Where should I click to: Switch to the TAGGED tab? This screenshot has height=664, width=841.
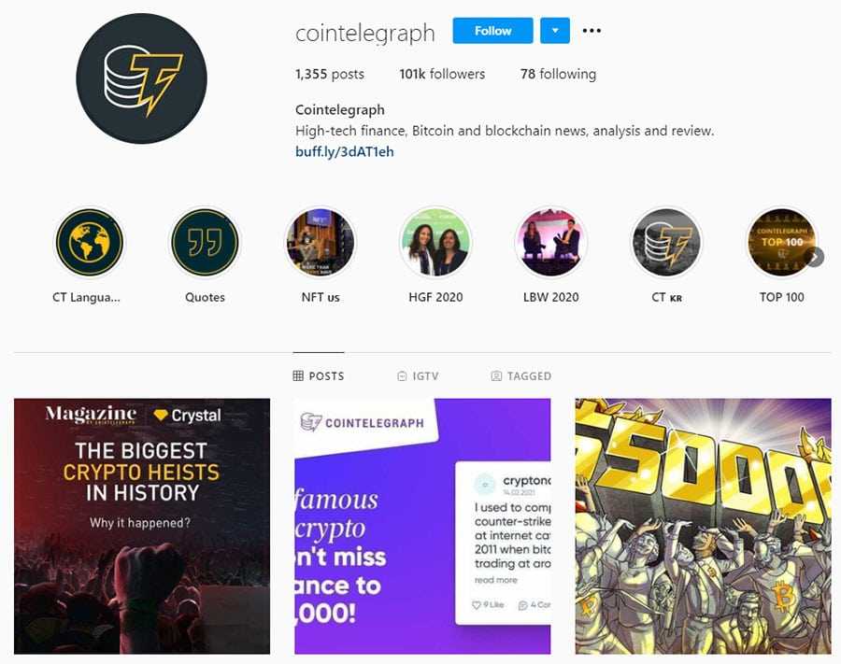click(521, 376)
